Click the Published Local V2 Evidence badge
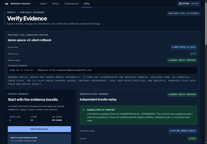 184,13
